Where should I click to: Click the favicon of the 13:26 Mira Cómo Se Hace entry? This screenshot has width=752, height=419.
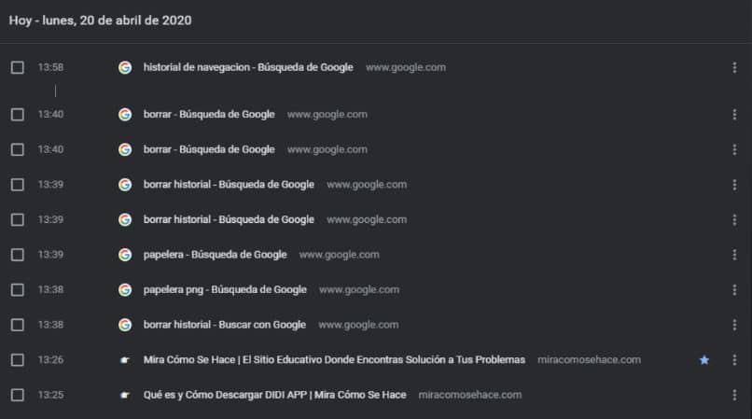coord(125,360)
